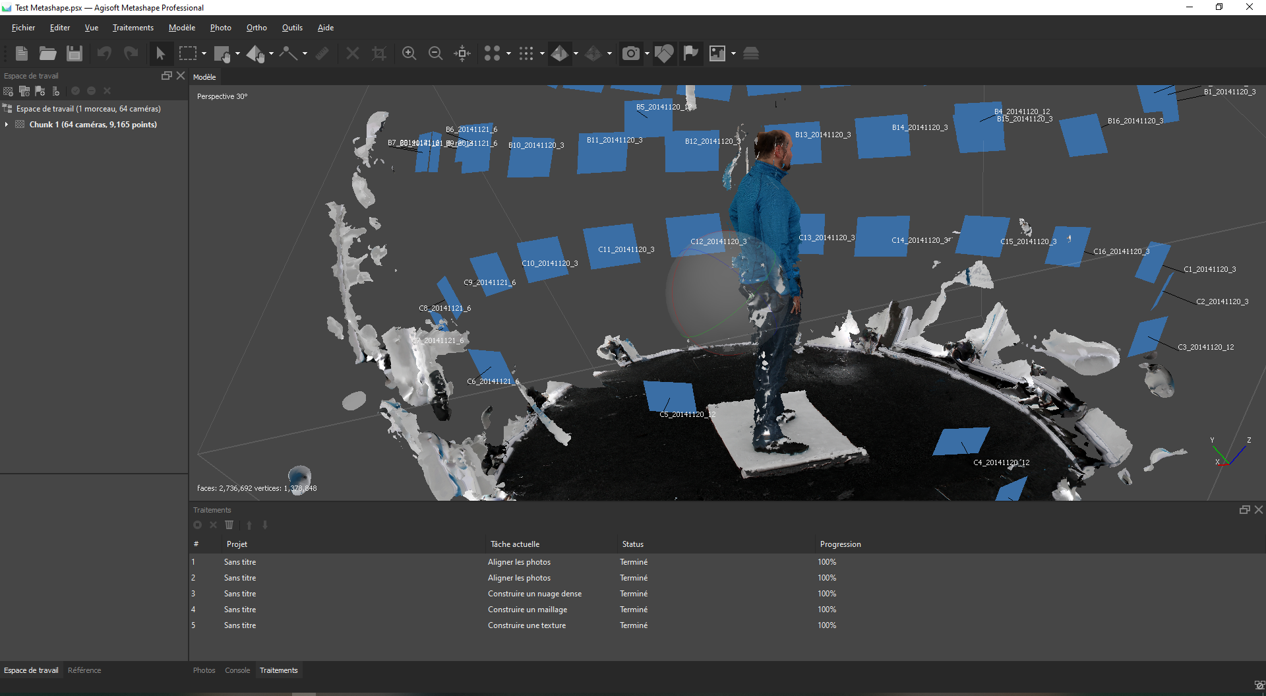This screenshot has width=1266, height=696.
Task: Pick the Ruler measurement tool
Action: point(322,53)
